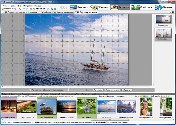Turn filter state ВКЛ on

coord(119,96)
